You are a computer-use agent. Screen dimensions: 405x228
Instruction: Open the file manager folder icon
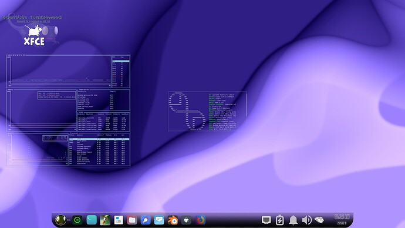(132, 220)
